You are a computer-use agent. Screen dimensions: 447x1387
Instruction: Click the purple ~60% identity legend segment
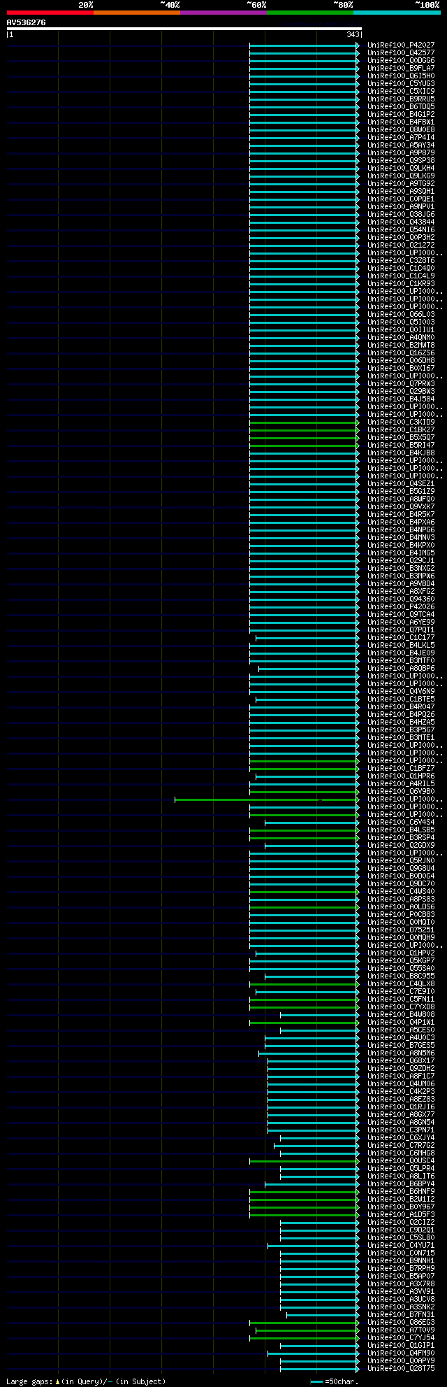click(223, 13)
